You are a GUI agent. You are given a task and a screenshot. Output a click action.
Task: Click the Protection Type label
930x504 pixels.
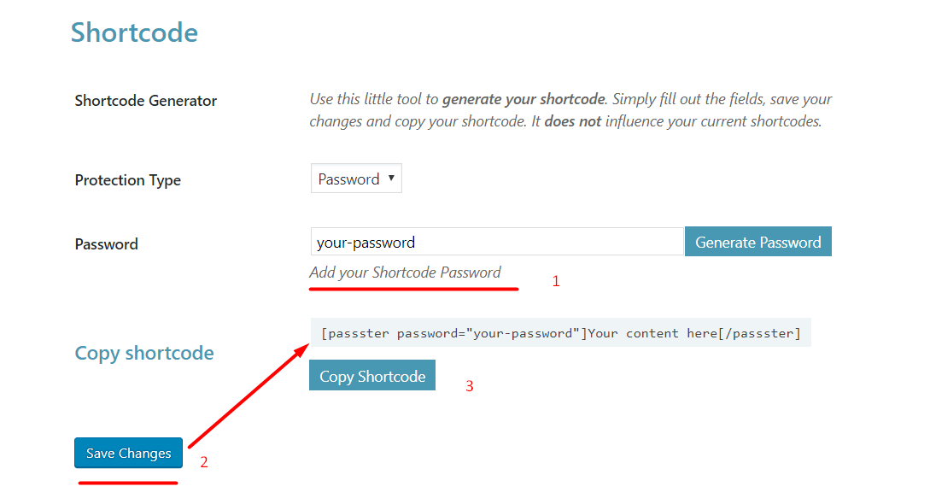coord(127,180)
